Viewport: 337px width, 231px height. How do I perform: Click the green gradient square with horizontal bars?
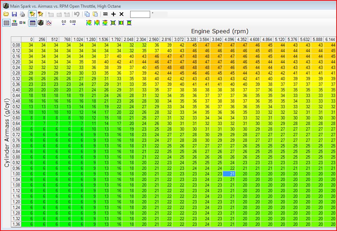[x=129, y=23]
